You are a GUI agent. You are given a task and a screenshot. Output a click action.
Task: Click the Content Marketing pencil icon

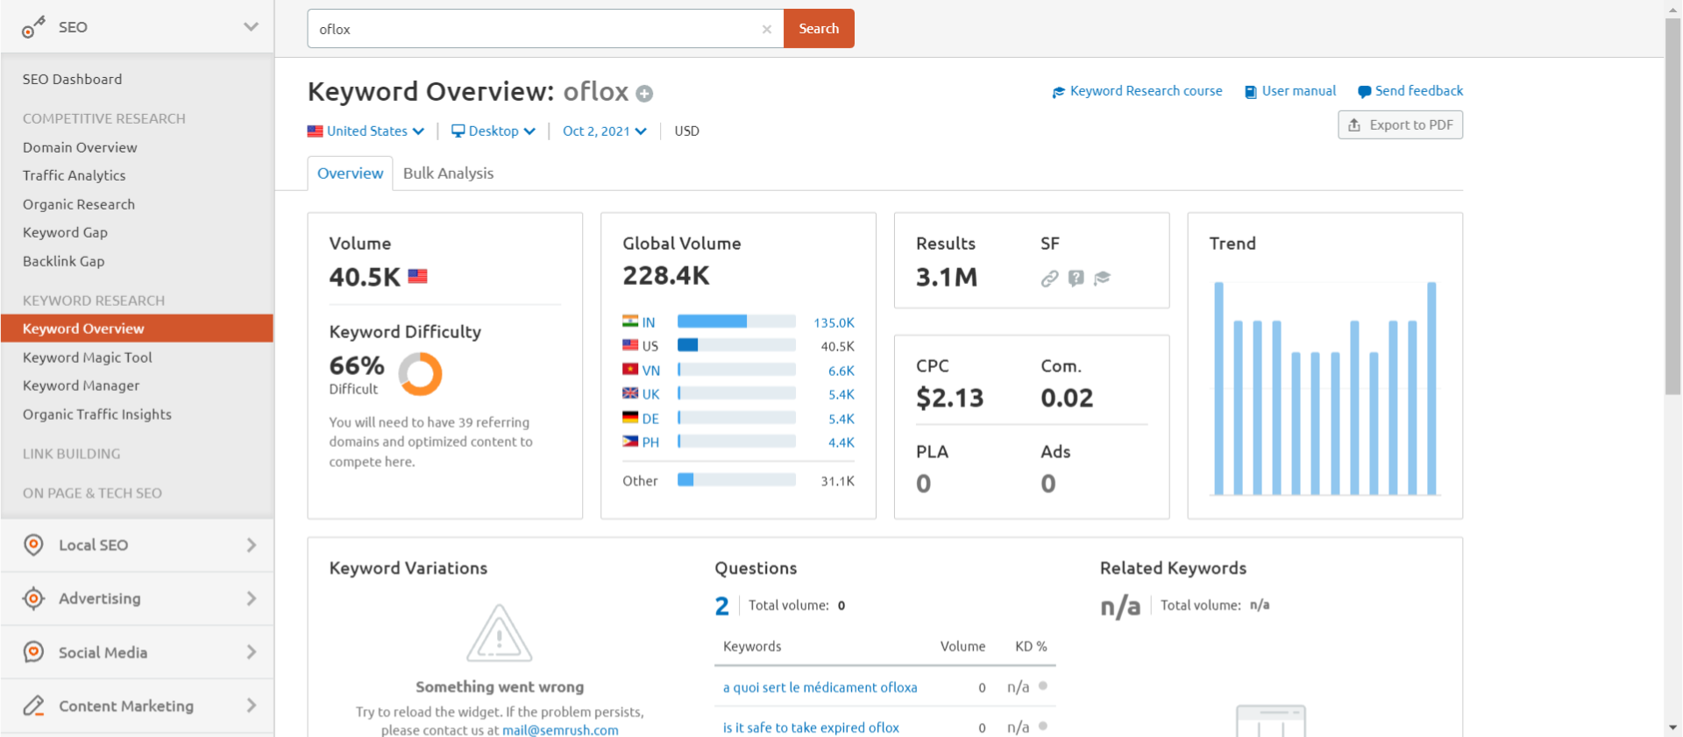(33, 705)
